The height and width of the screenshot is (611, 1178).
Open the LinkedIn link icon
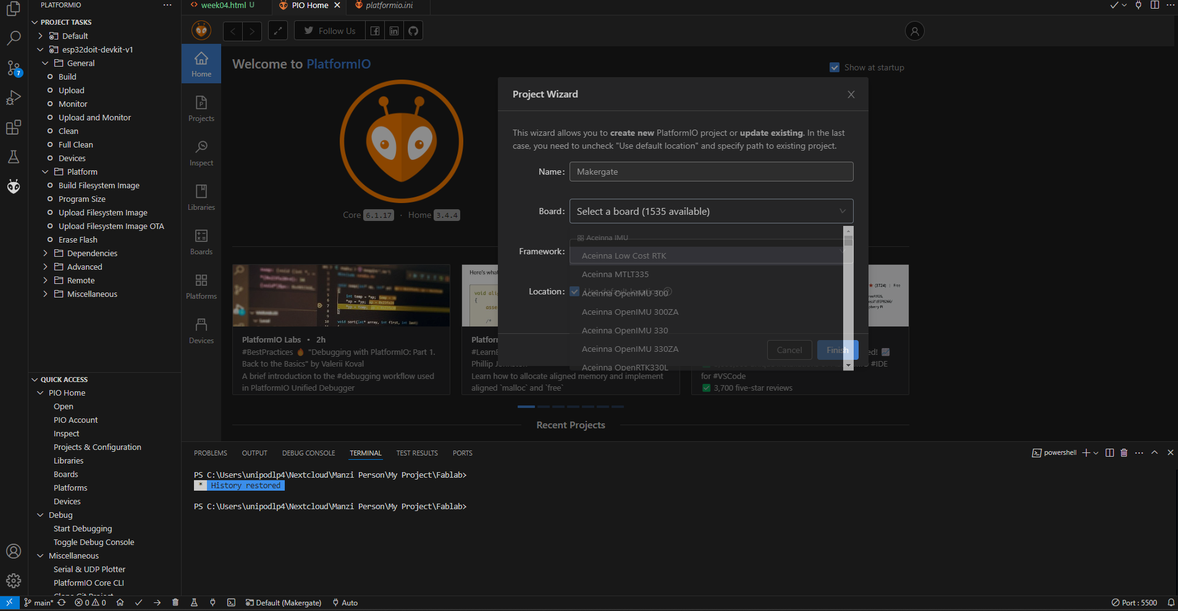click(394, 31)
